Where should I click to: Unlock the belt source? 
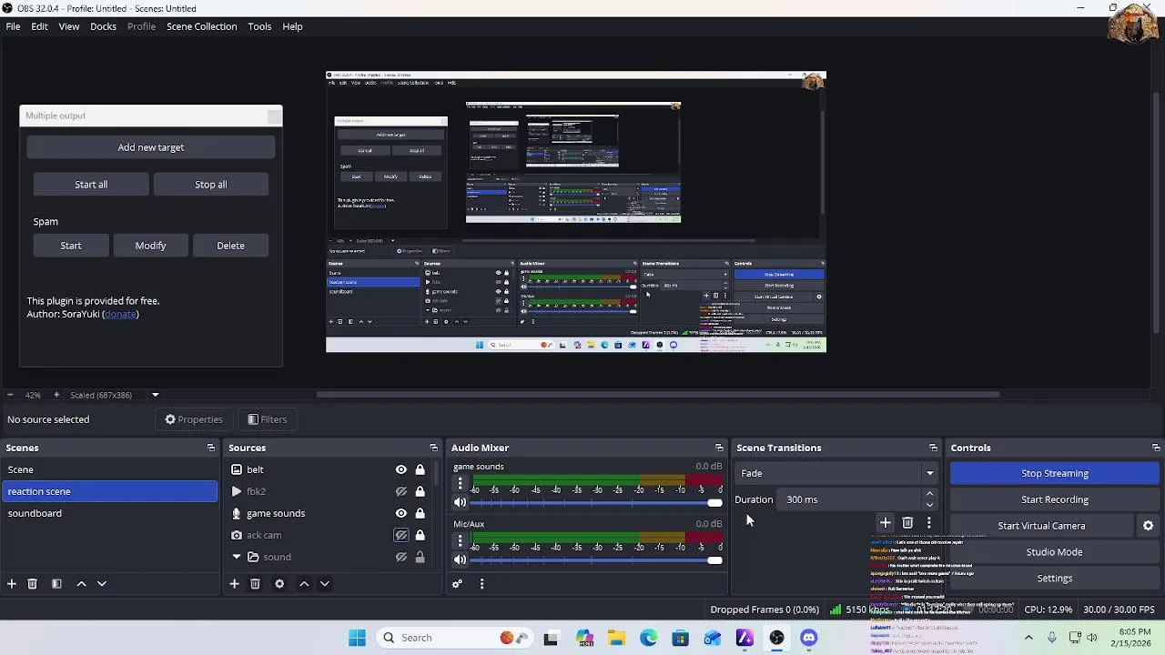click(420, 469)
